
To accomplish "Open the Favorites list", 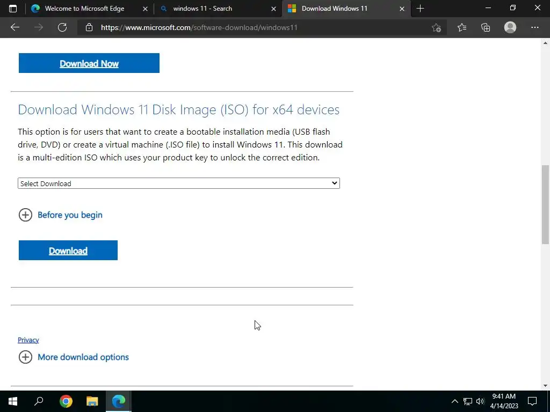I will coord(461,27).
